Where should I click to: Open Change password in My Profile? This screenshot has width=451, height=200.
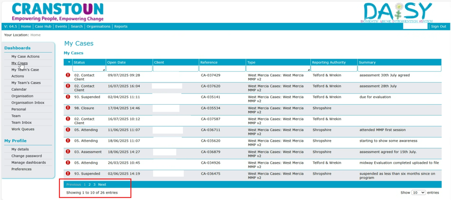point(27,156)
